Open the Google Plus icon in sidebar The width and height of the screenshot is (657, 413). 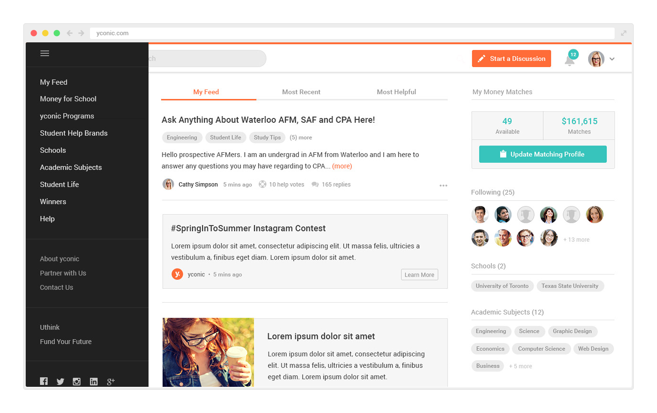pos(111,381)
